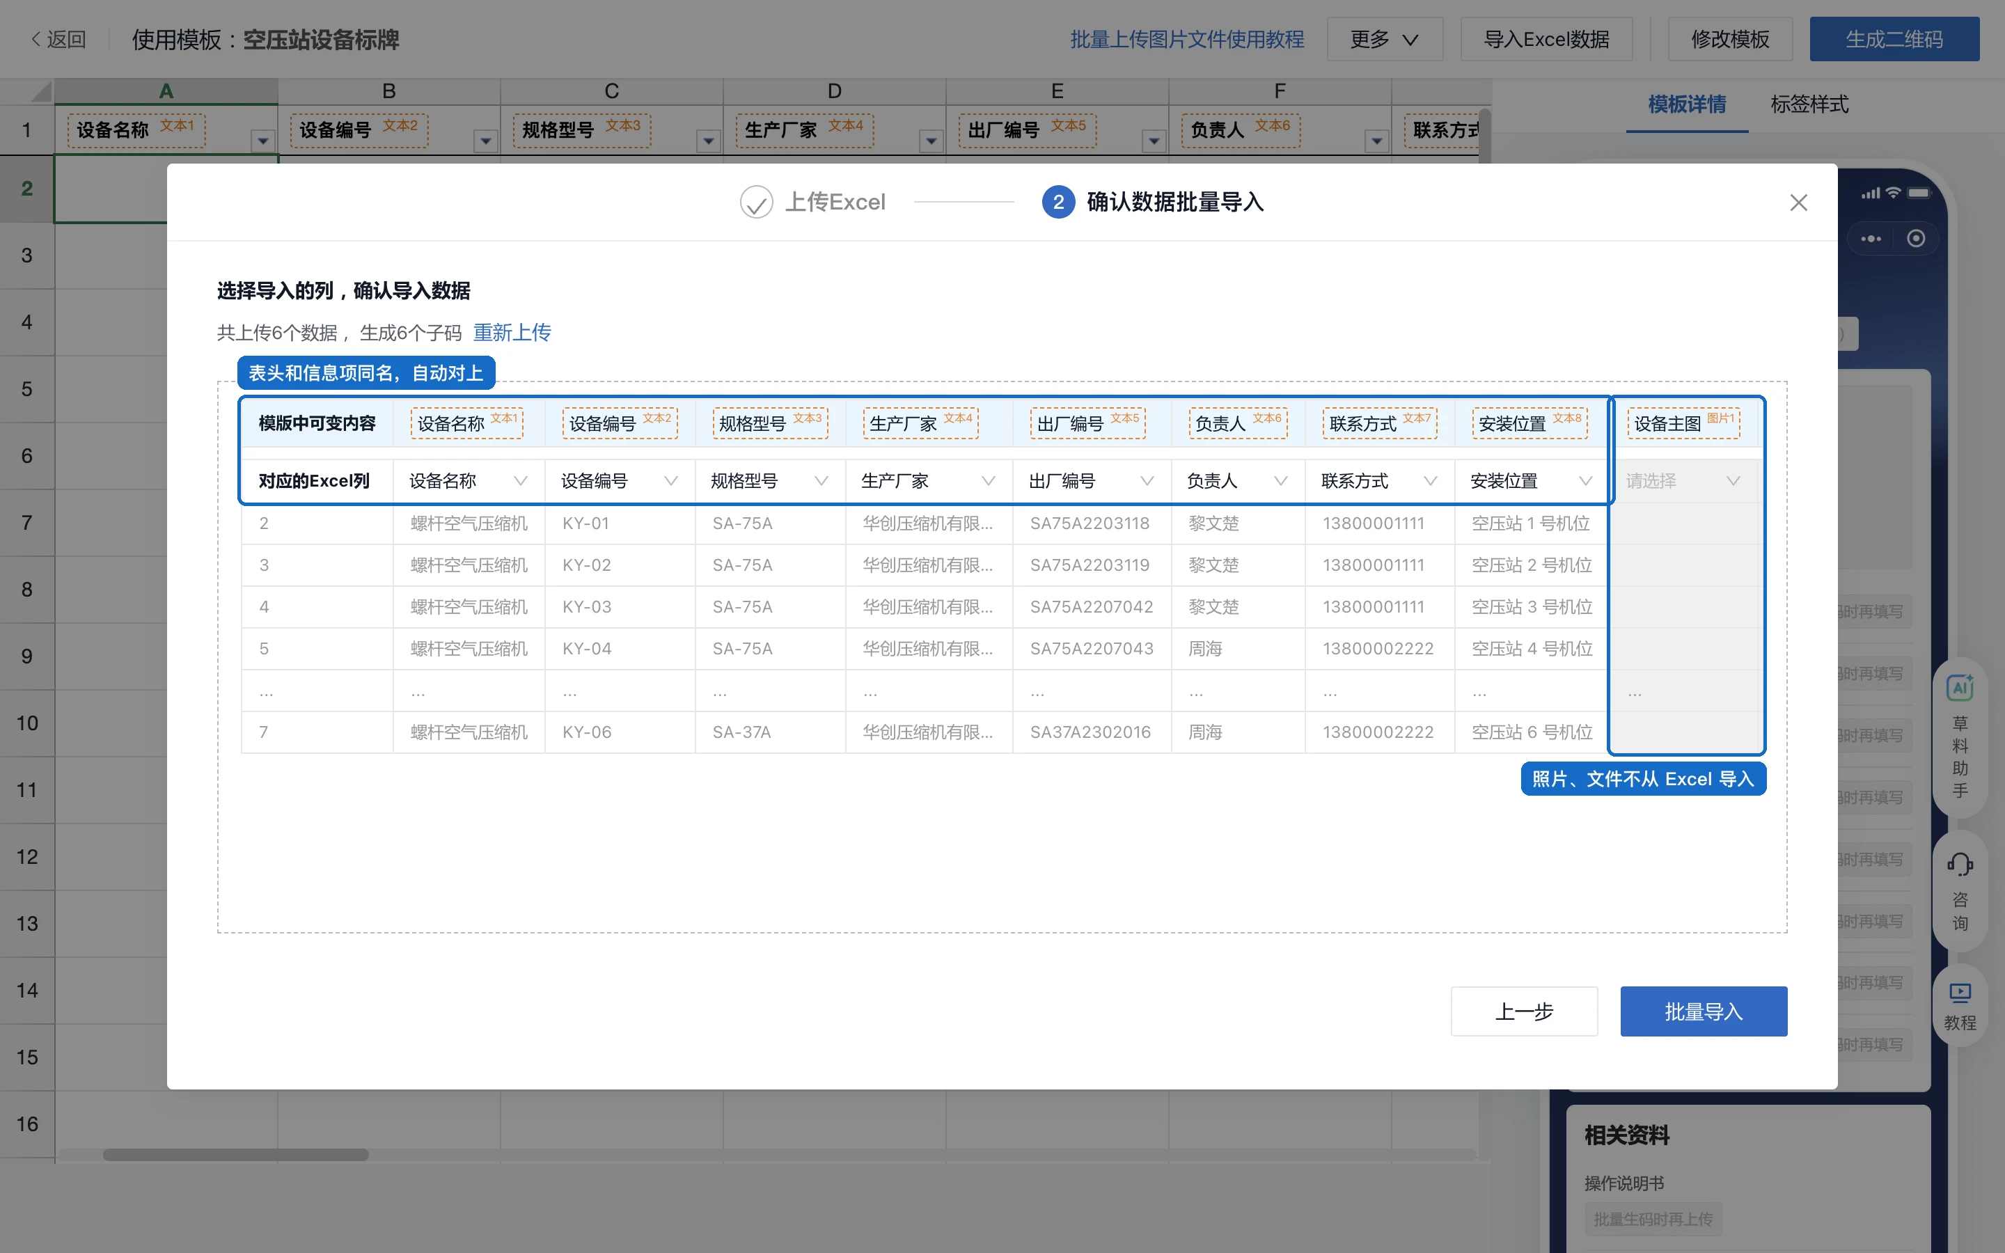Screen dimensions: 2005x1253
Task: Click the phone preview more-dots icon
Action: (1871, 239)
